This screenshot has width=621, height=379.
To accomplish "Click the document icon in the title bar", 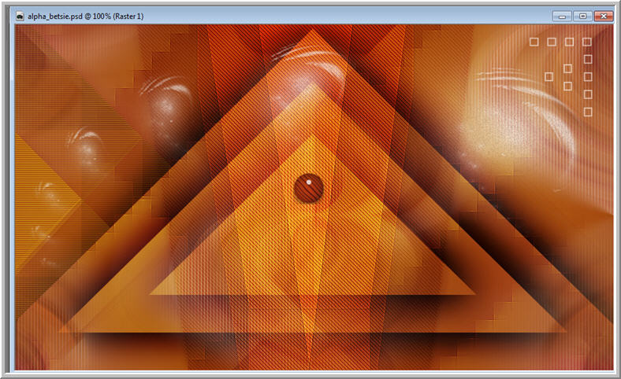I will click(20, 17).
